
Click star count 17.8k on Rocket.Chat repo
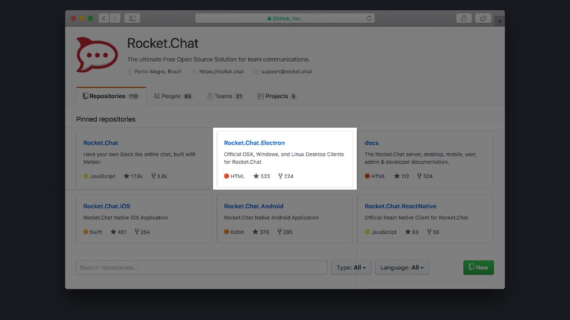pos(133,176)
